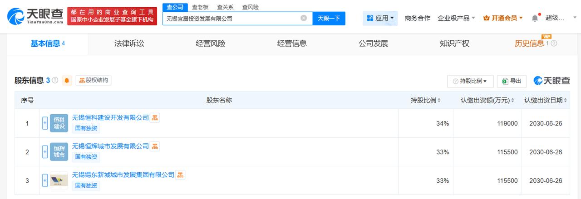Open the notification bell in the header
Viewport: 581px width, 199px height.
pyautogui.click(x=535, y=18)
